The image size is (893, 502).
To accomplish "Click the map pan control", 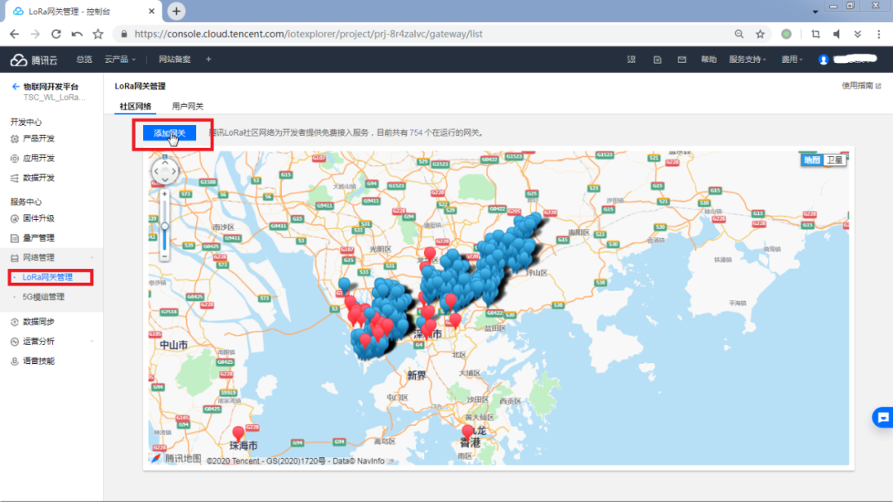I will tap(165, 171).
